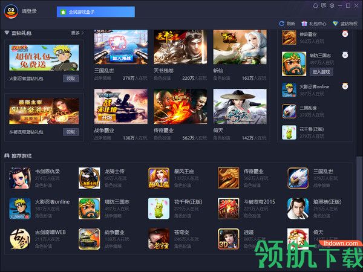363x272 pixels.
Task: Open the large 战争霸业 tank thumbnail
Action: pos(121,106)
